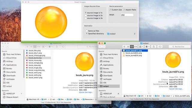This screenshot has width=192, height=108.
Task: Open Downloads in Resources window sidebar
Action: tap(9, 76)
